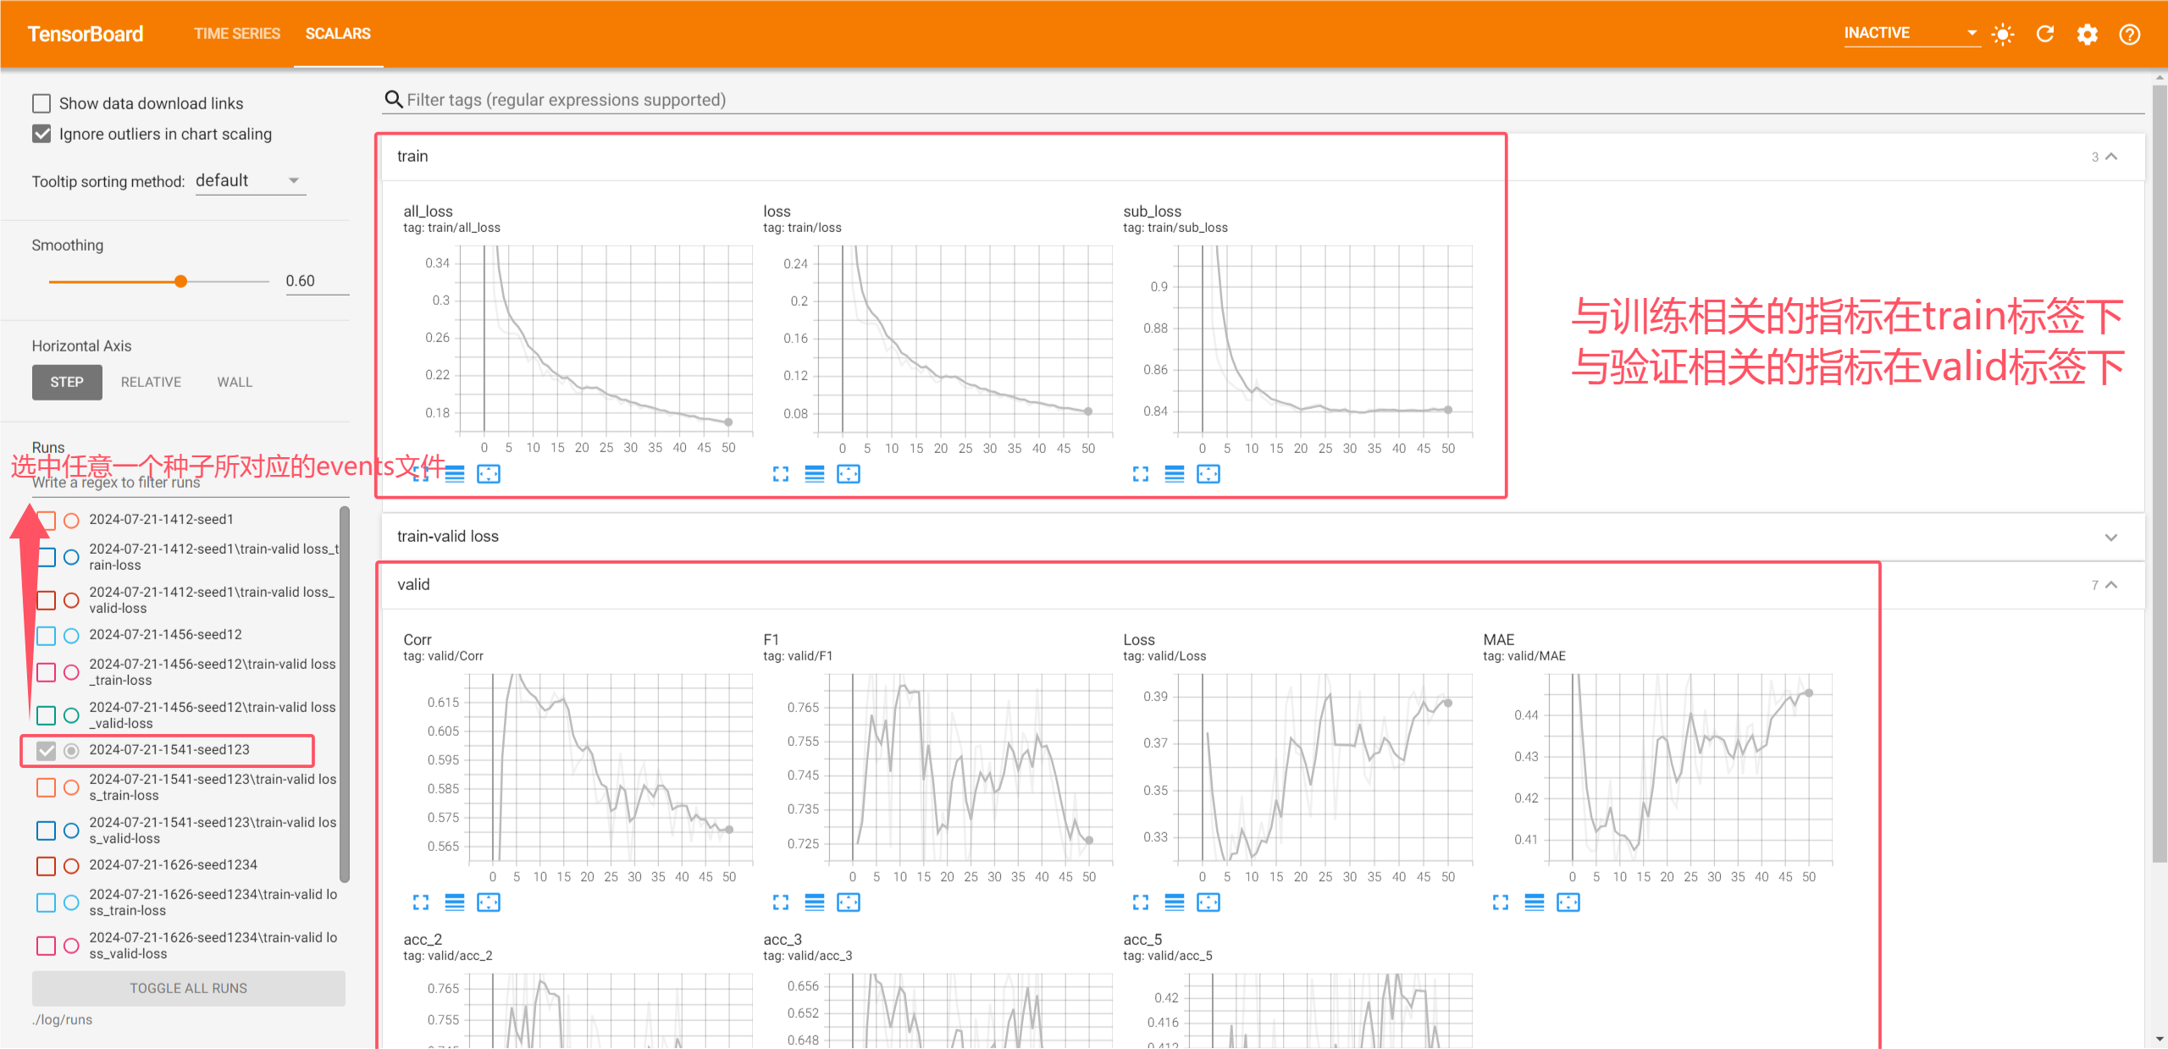This screenshot has width=2168, height=1049.
Task: Toggle y-axis log scale on valid MAE chart
Action: [1535, 903]
